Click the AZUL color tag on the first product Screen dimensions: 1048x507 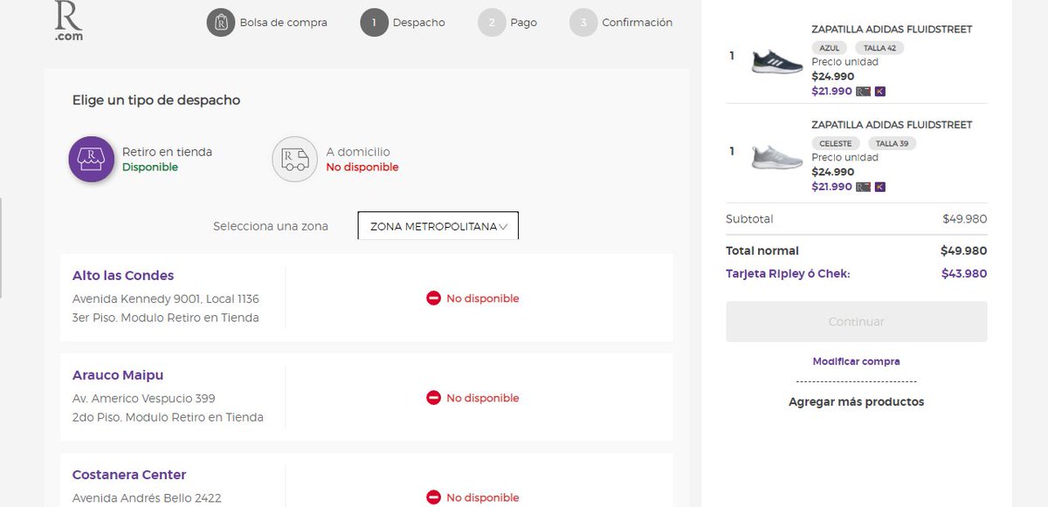[829, 48]
